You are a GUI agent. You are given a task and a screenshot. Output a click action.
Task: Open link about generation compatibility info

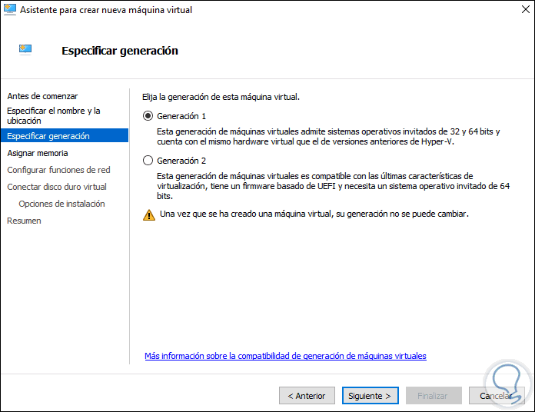pos(285,356)
